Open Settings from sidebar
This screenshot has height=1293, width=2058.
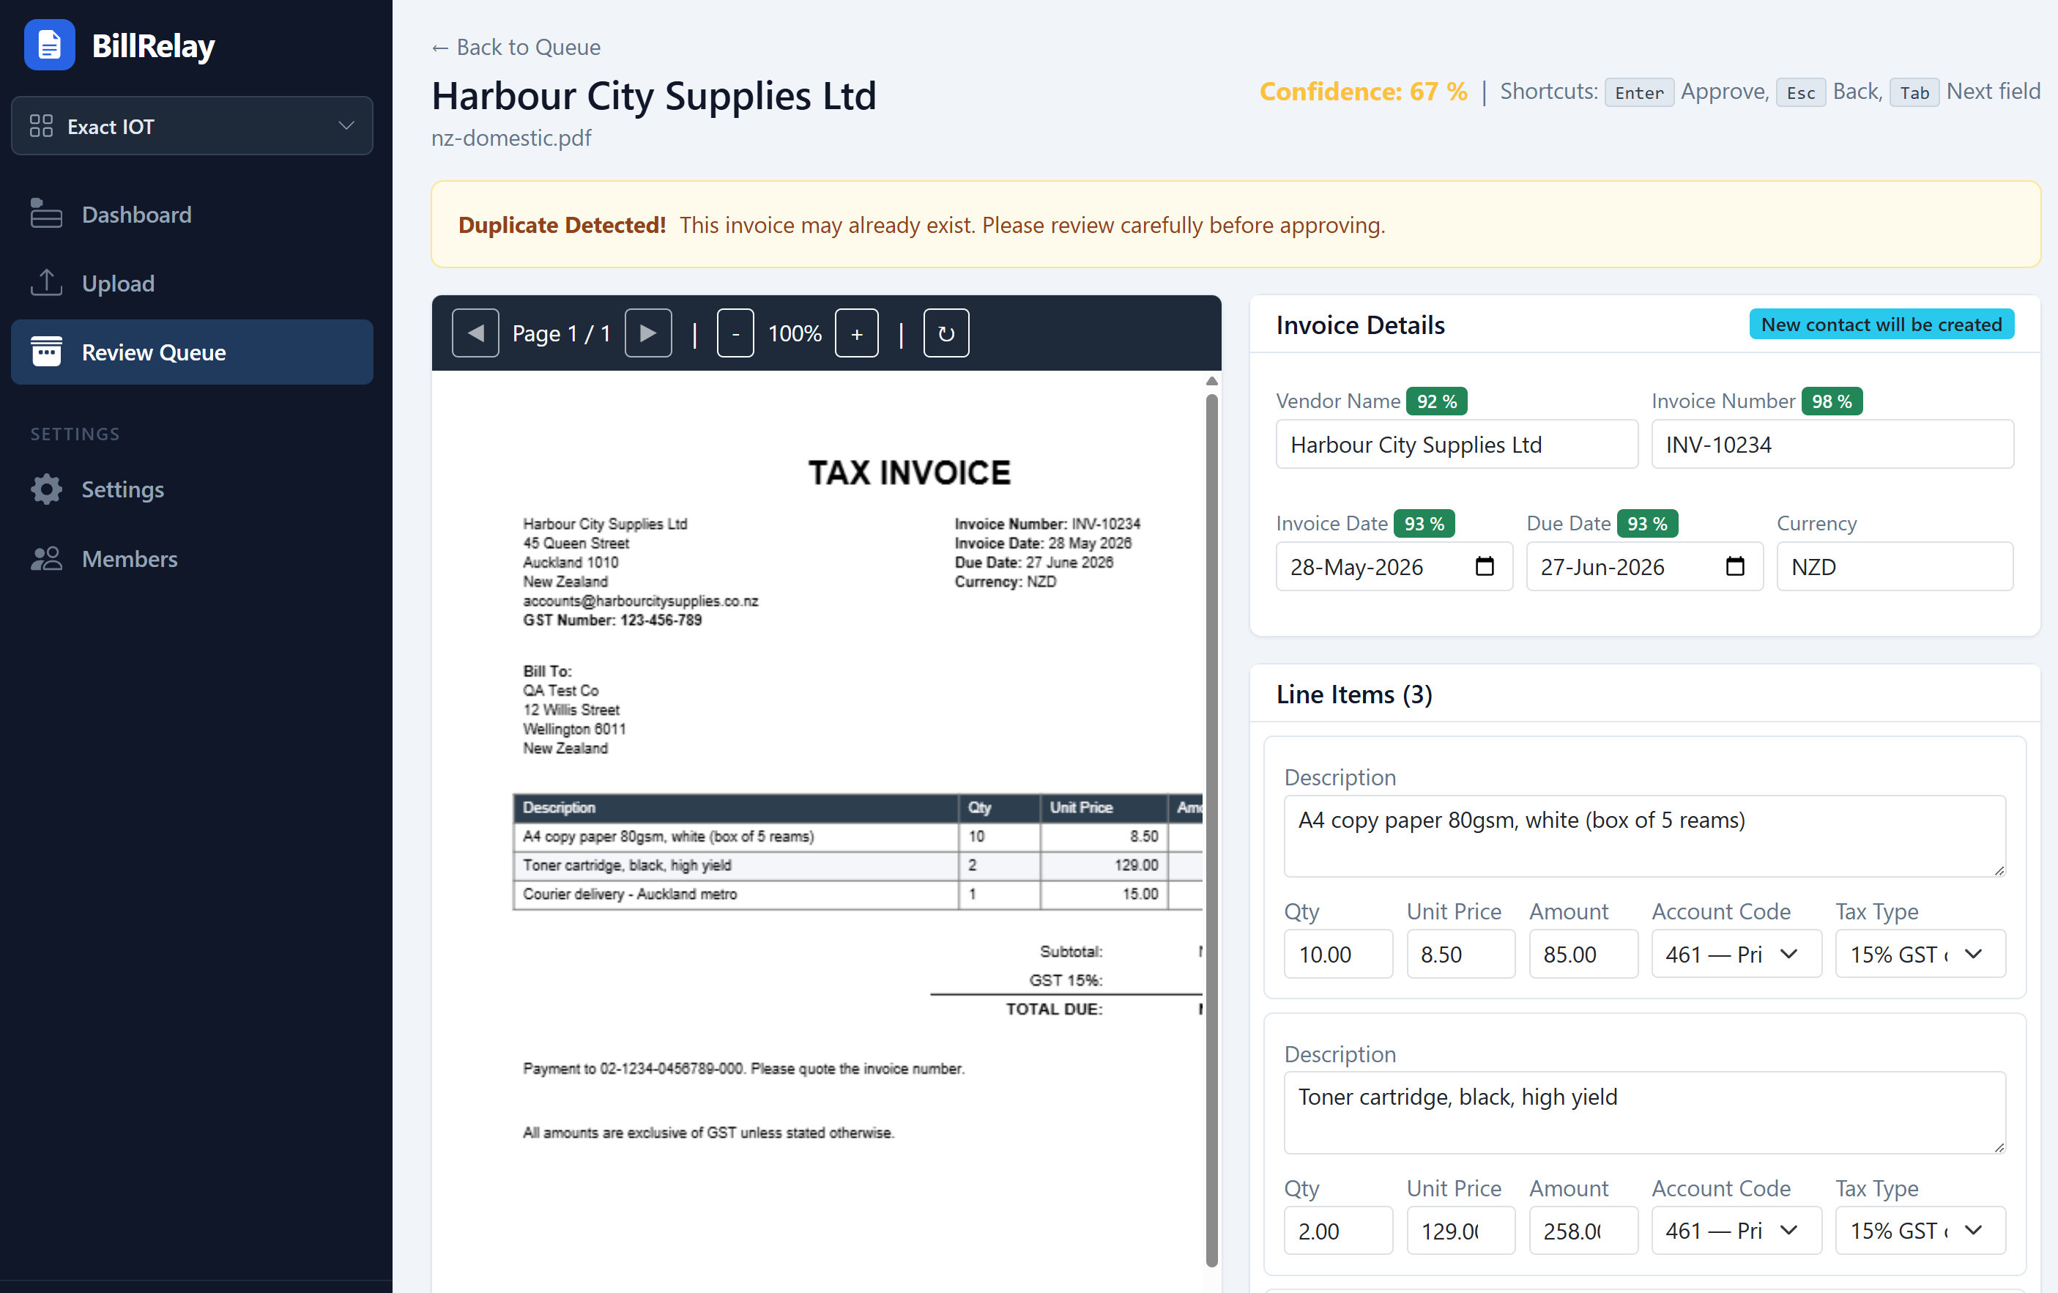coord(191,489)
